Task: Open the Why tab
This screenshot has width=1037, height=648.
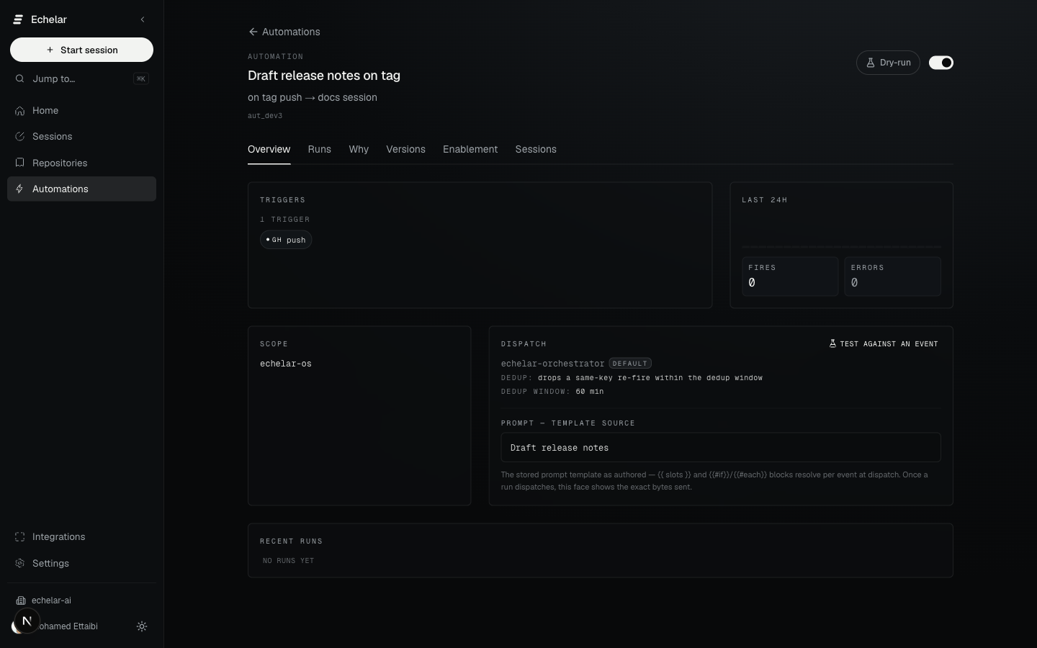Action: (359, 149)
